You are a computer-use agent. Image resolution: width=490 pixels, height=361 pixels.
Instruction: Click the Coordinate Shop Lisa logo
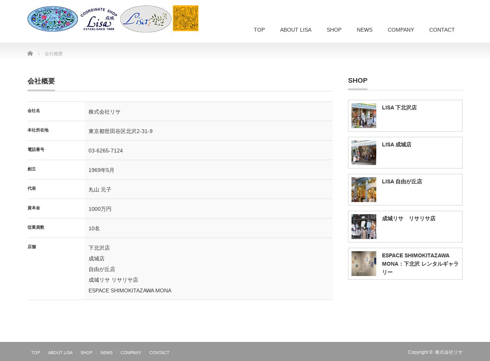click(99, 19)
